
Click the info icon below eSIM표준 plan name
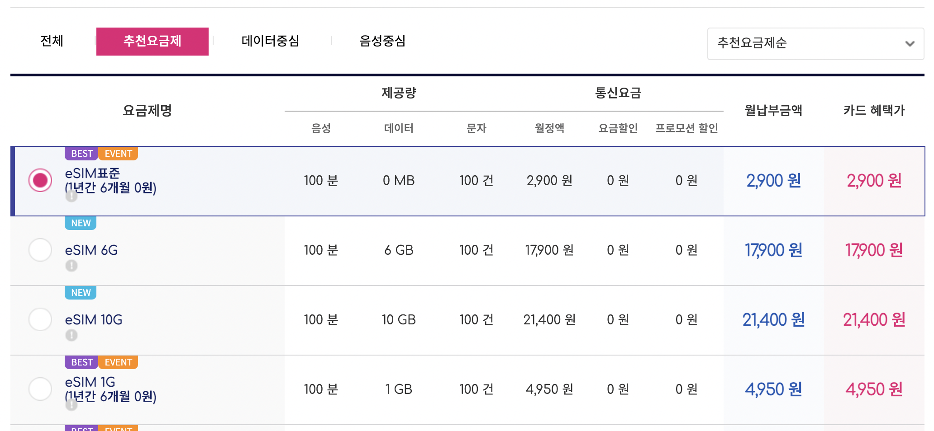71,197
